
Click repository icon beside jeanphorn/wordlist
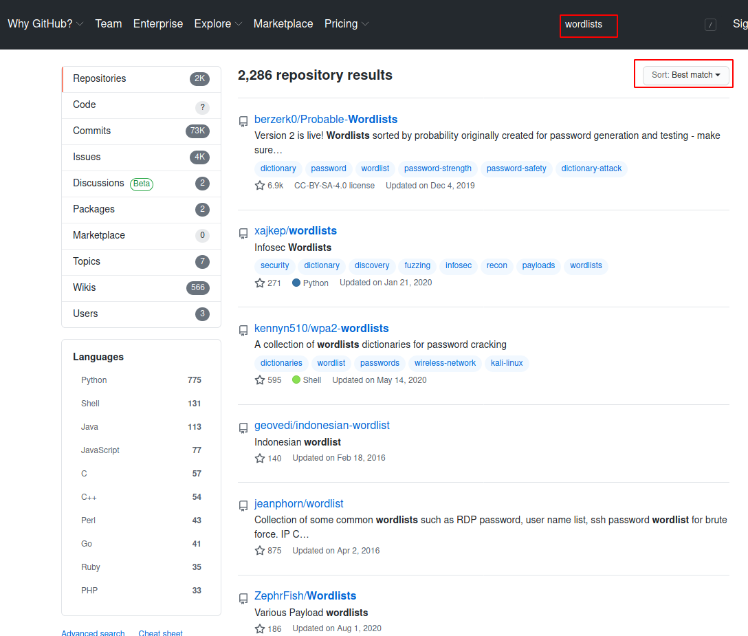243,505
